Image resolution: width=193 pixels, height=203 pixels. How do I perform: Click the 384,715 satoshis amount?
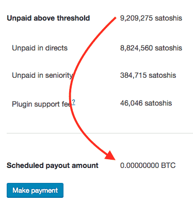148,75
